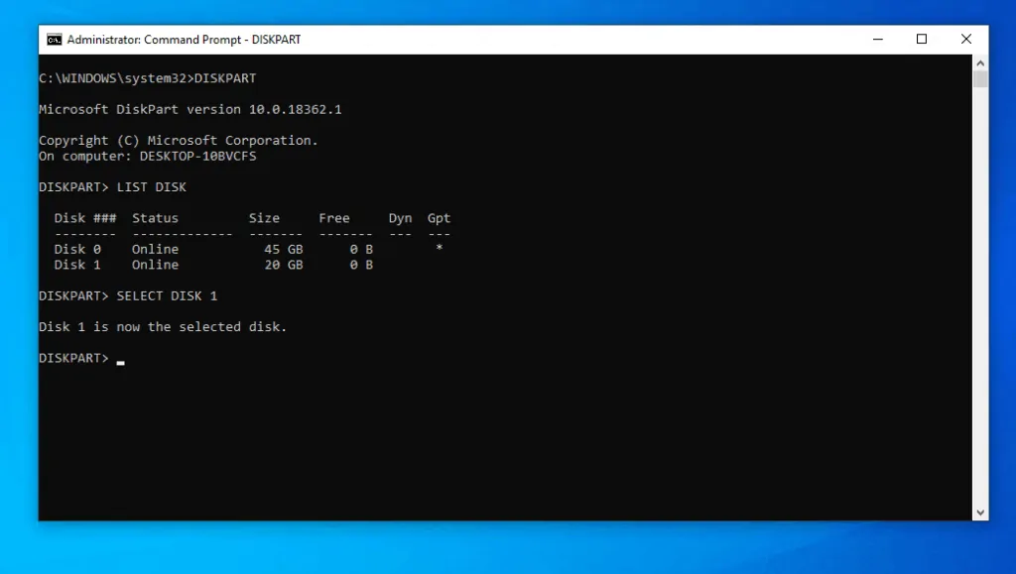Click the close button of the console window
Image resolution: width=1016 pixels, height=574 pixels.
(965, 39)
